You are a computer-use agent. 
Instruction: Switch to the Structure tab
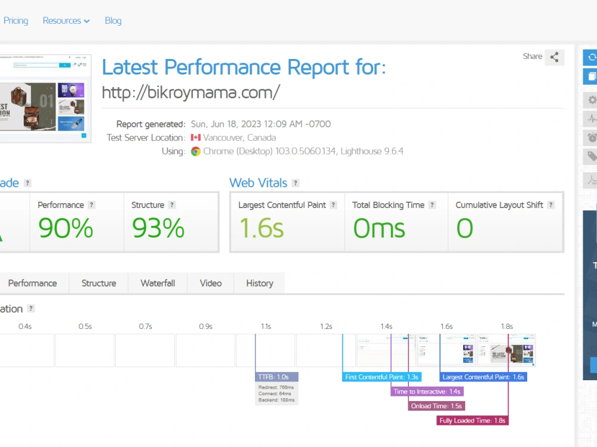99,283
